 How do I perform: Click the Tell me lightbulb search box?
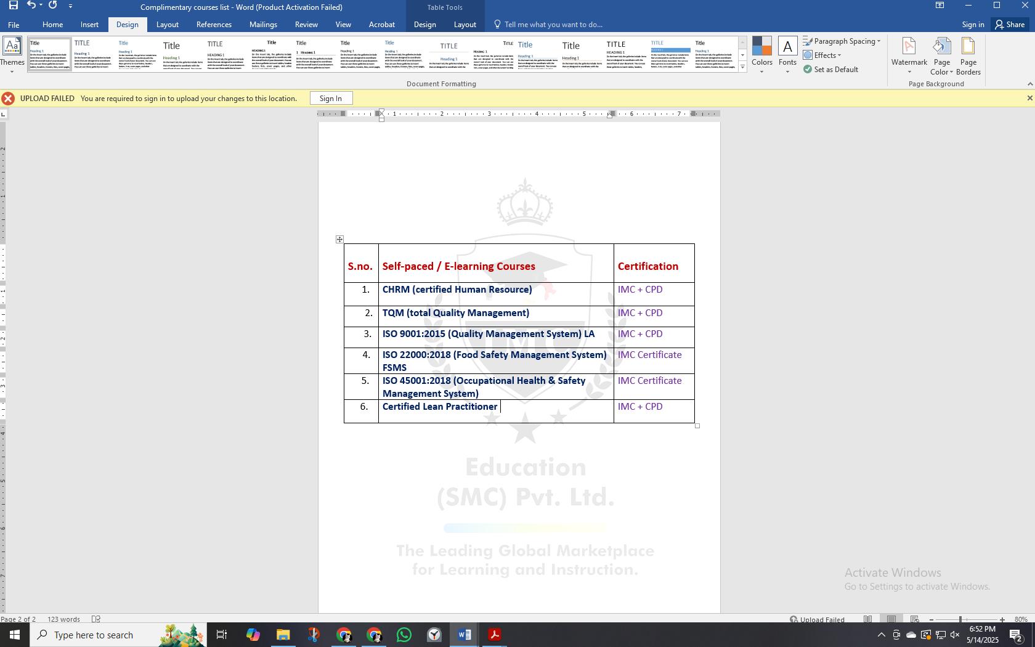(548, 25)
